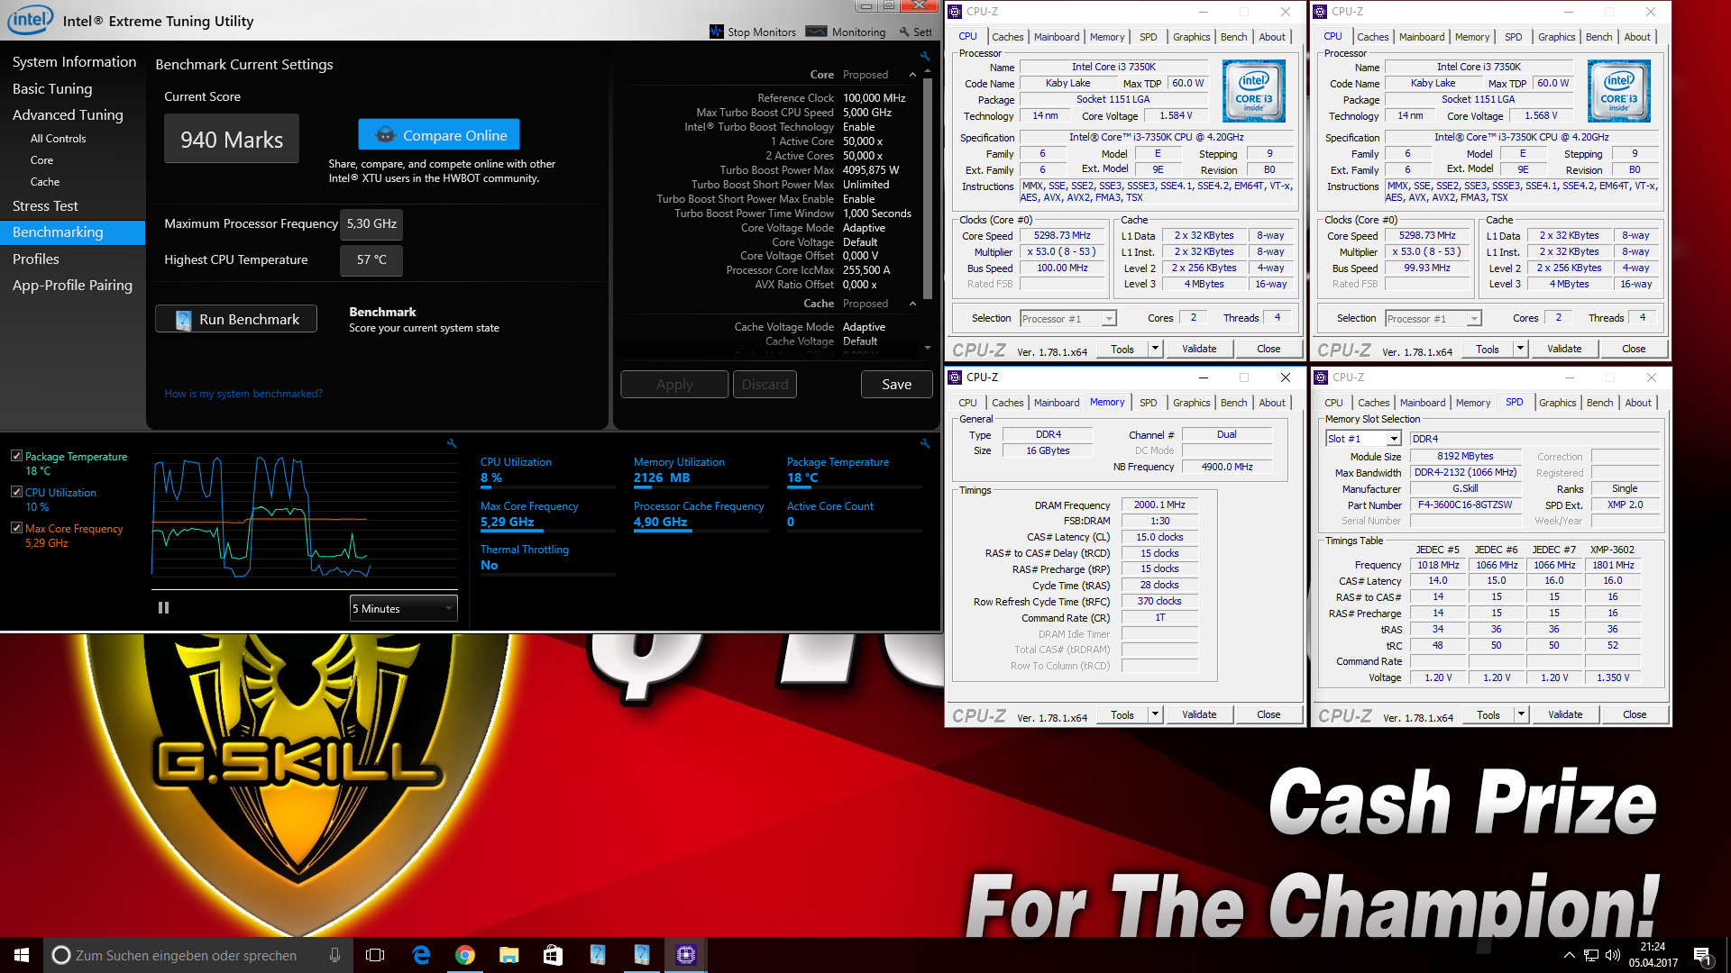Viewport: 1731px width, 973px height.
Task: Switch to Caches tab in top-left CPU-Z
Action: click(x=1007, y=37)
